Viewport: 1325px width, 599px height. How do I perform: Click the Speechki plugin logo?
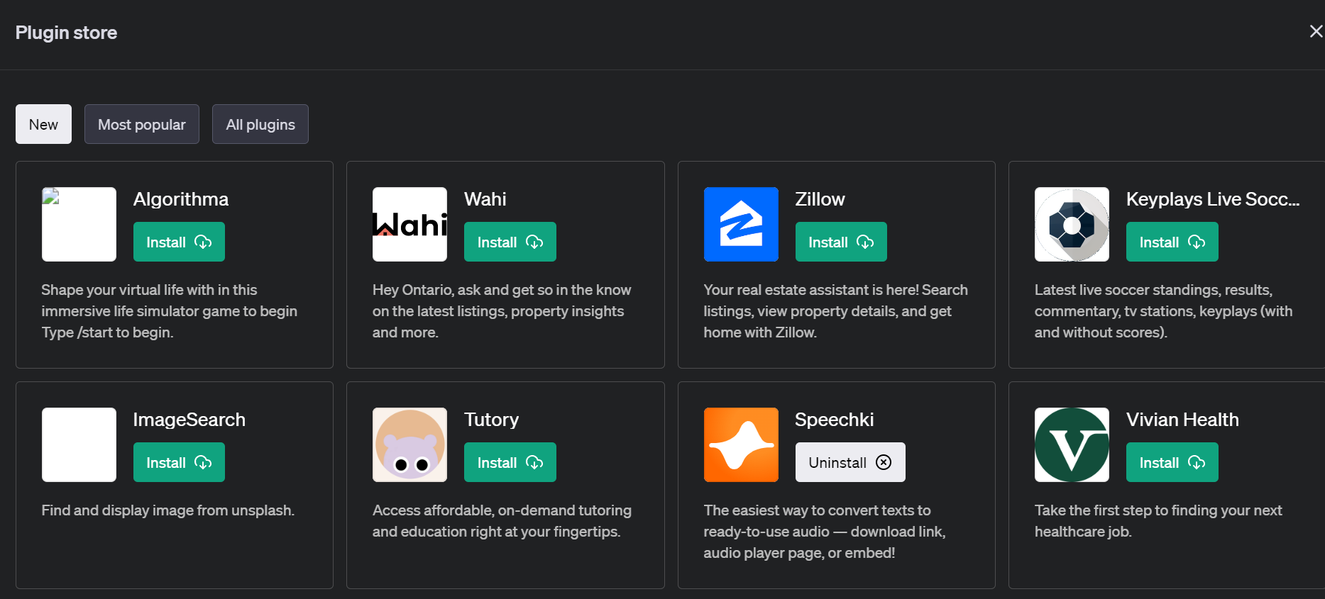coord(741,444)
